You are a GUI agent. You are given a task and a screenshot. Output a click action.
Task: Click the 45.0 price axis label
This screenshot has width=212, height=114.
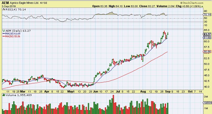[x=207, y=75]
